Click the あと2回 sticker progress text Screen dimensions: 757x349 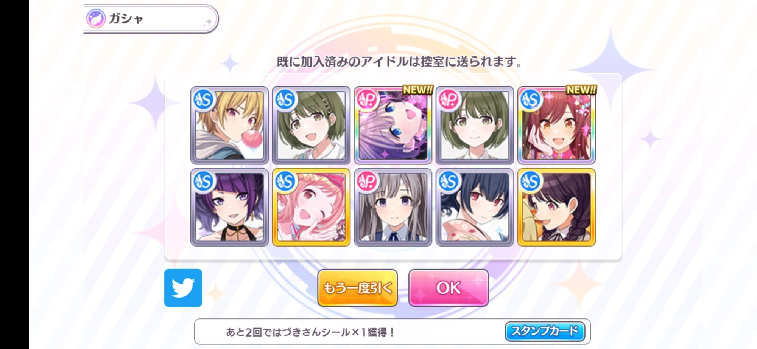pyautogui.click(x=310, y=332)
